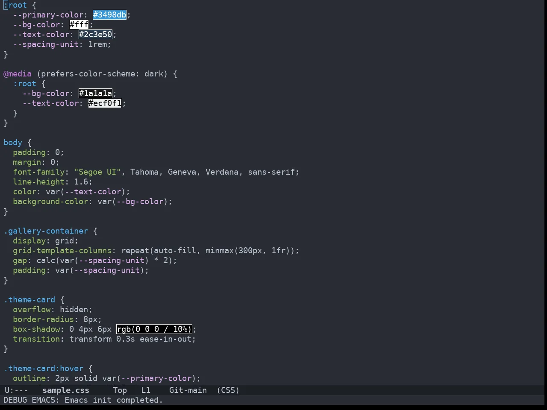Click the border-radius property
Image resolution: width=547 pixels, height=410 pixels.
(44, 319)
